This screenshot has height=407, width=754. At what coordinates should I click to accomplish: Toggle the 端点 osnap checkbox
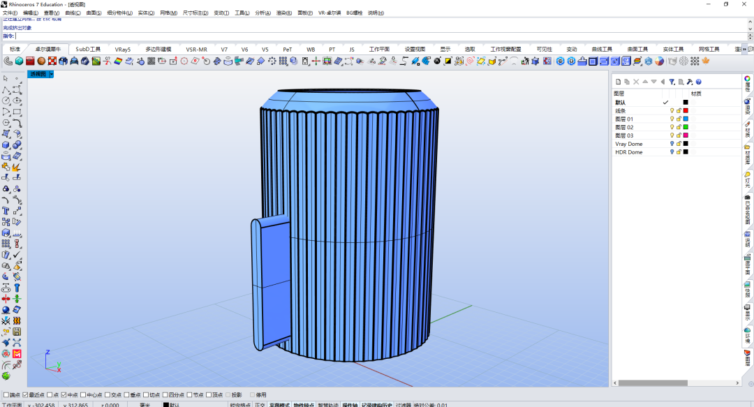(x=6, y=395)
